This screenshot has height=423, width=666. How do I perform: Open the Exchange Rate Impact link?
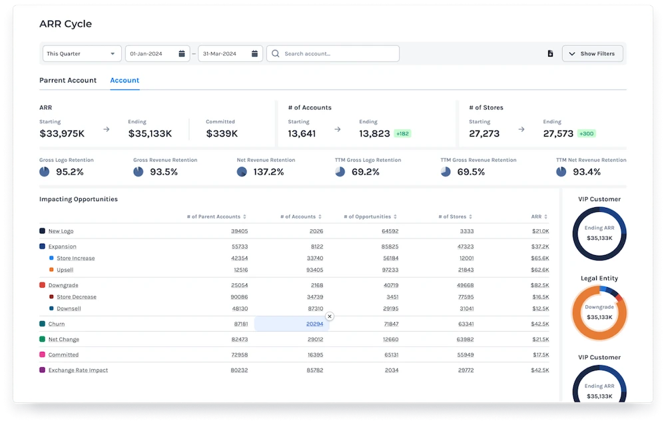pos(78,370)
